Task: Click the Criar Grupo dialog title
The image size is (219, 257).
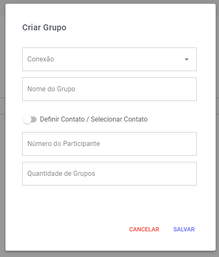Action: coord(44,27)
